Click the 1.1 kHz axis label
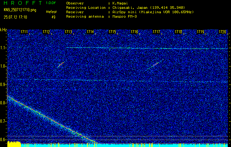 click(3, 48)
